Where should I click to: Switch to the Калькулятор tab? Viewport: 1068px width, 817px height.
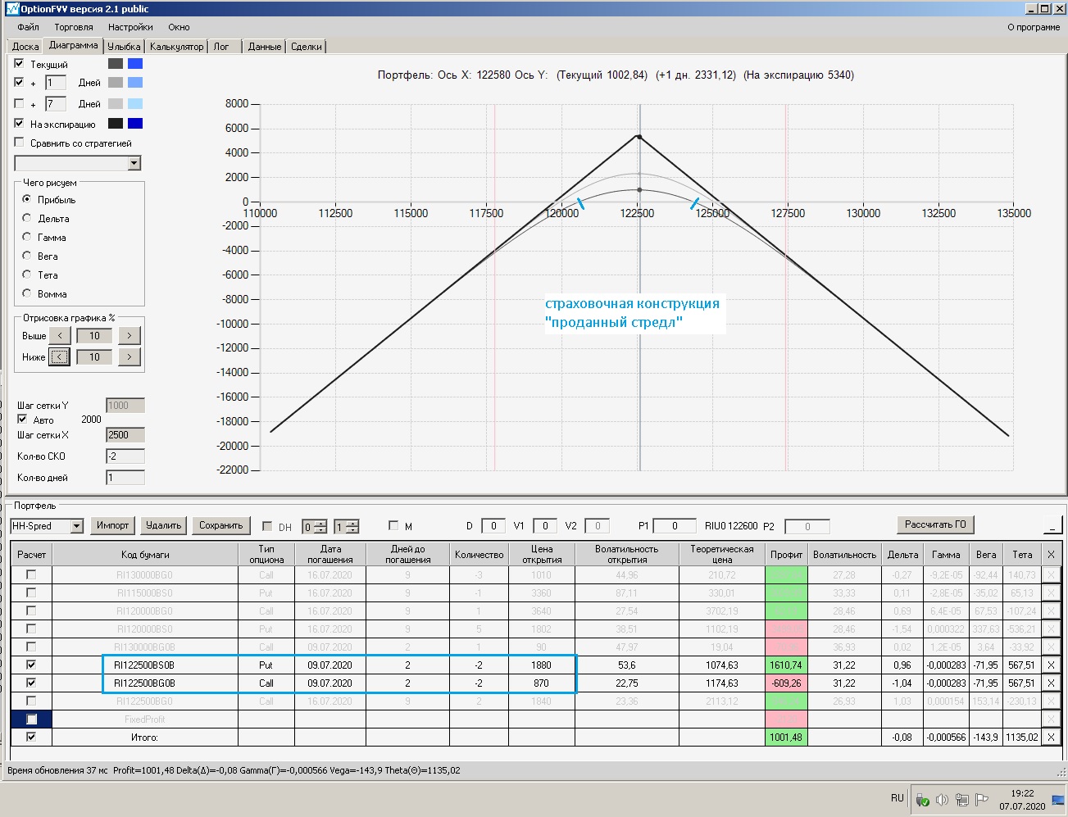176,47
